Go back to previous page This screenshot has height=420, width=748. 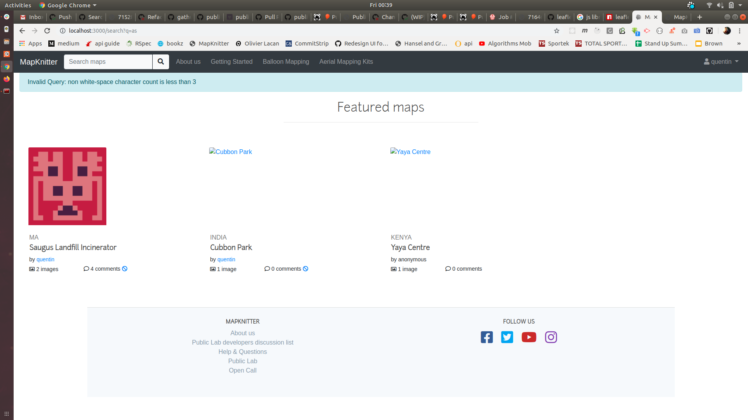[22, 31]
